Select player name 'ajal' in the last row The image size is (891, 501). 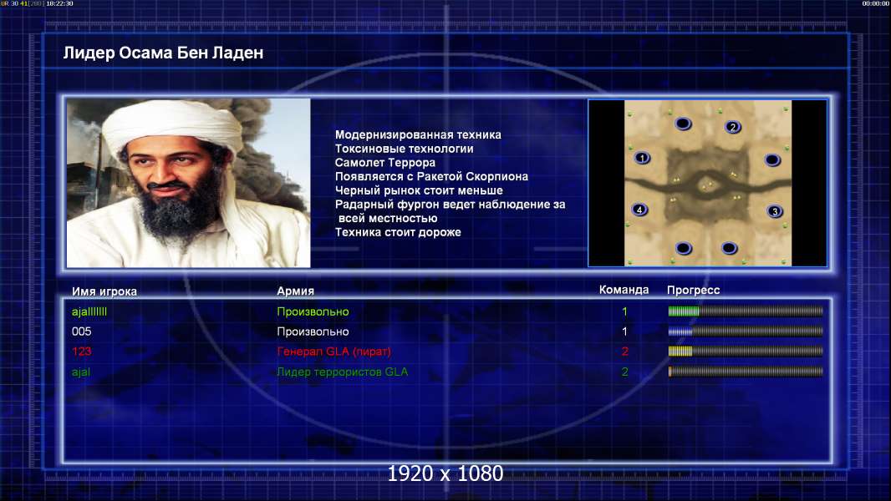click(x=81, y=372)
